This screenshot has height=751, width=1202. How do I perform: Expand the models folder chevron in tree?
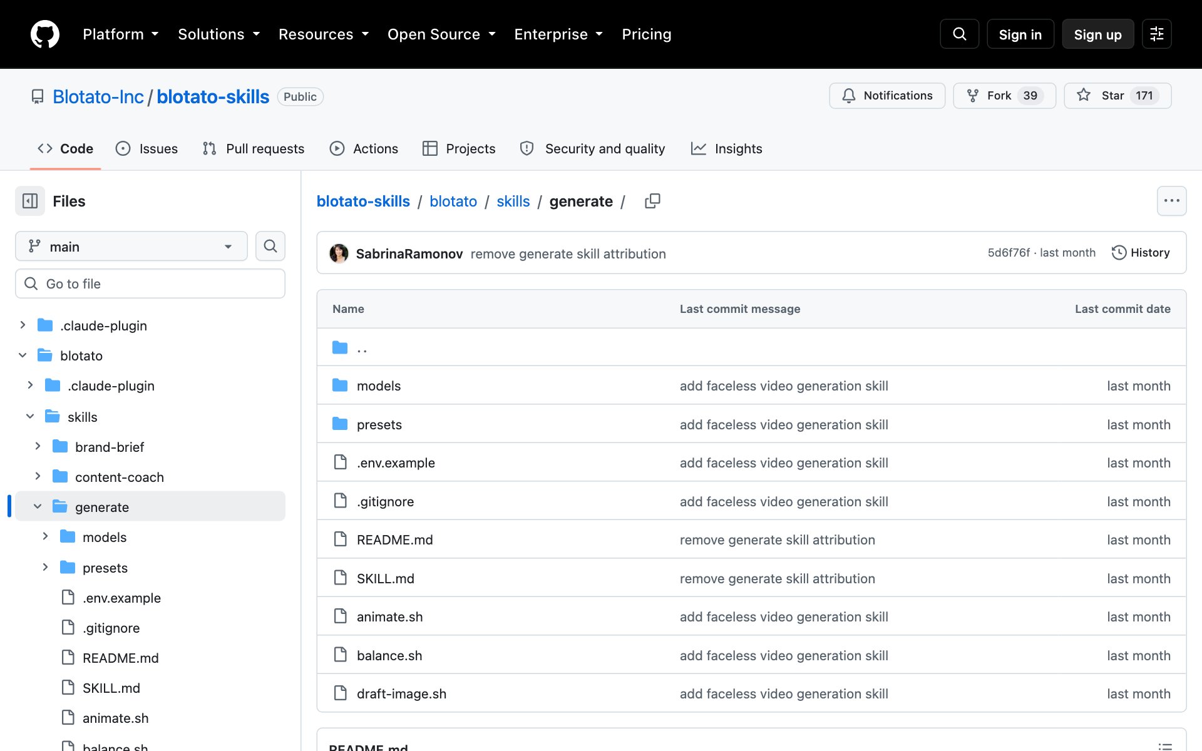point(45,536)
